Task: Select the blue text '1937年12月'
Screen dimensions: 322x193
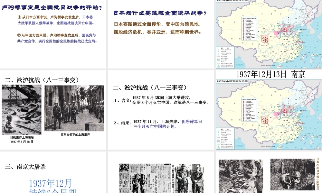Action: 50,183
